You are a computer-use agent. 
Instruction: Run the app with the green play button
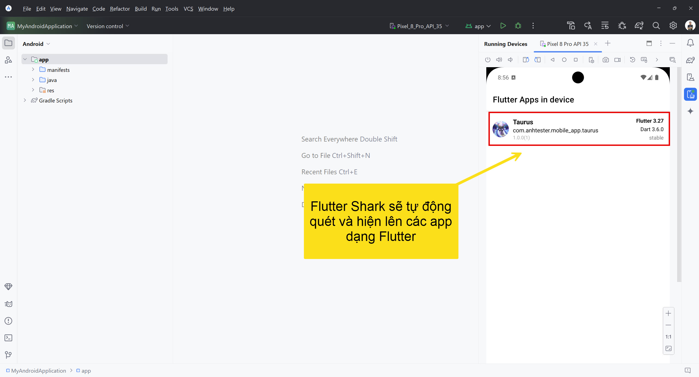click(503, 26)
